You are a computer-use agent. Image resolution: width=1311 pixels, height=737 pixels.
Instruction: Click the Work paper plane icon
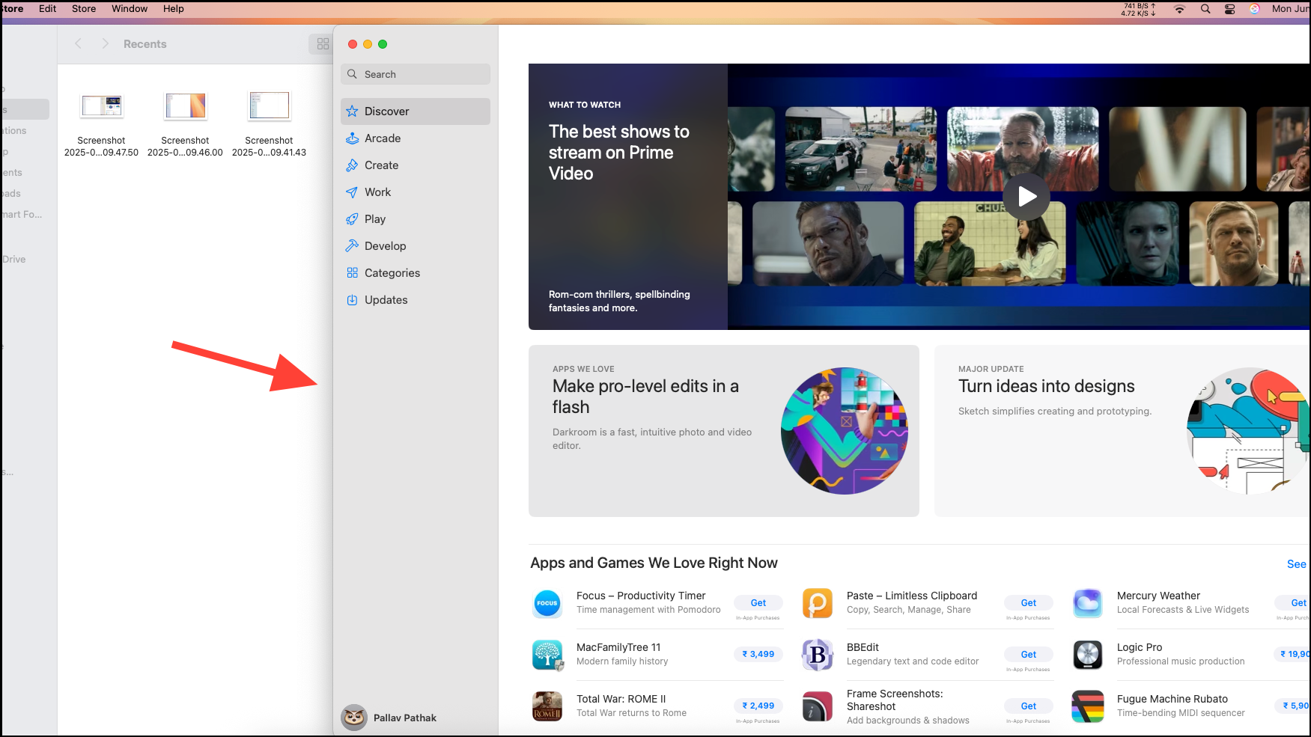point(352,192)
